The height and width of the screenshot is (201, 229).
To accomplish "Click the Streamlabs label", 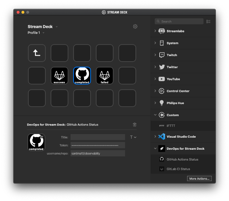I will coord(175,31).
